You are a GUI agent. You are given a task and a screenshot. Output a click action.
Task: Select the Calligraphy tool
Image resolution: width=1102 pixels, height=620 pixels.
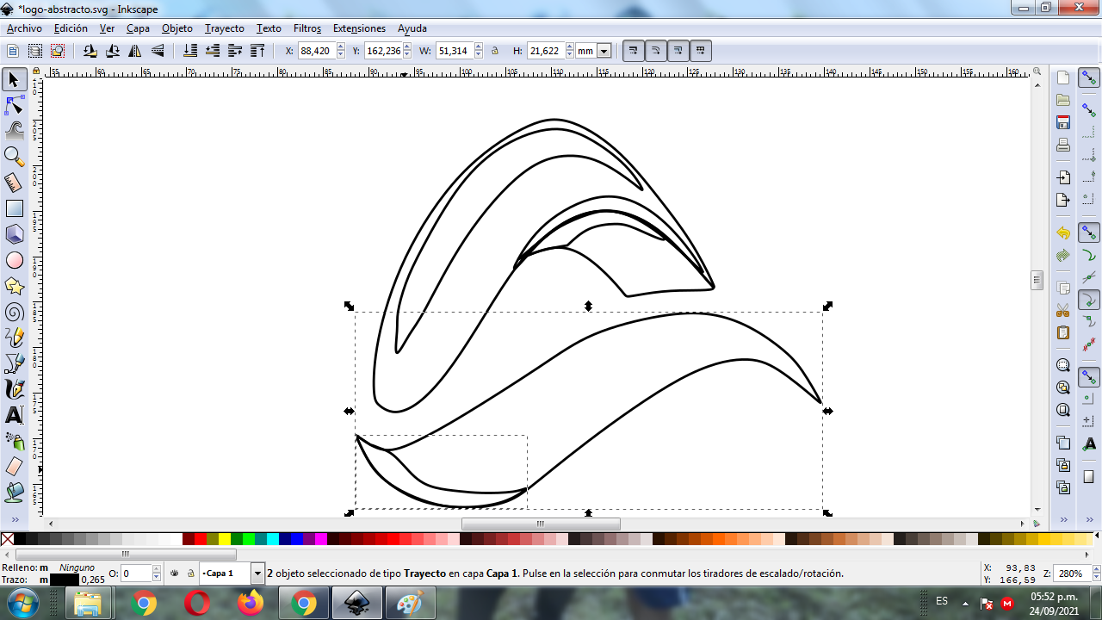click(14, 389)
